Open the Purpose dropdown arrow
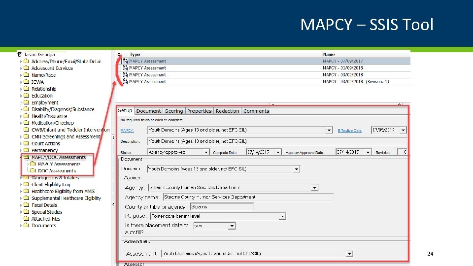The height and width of the screenshot is (266, 473). [x=282, y=216]
